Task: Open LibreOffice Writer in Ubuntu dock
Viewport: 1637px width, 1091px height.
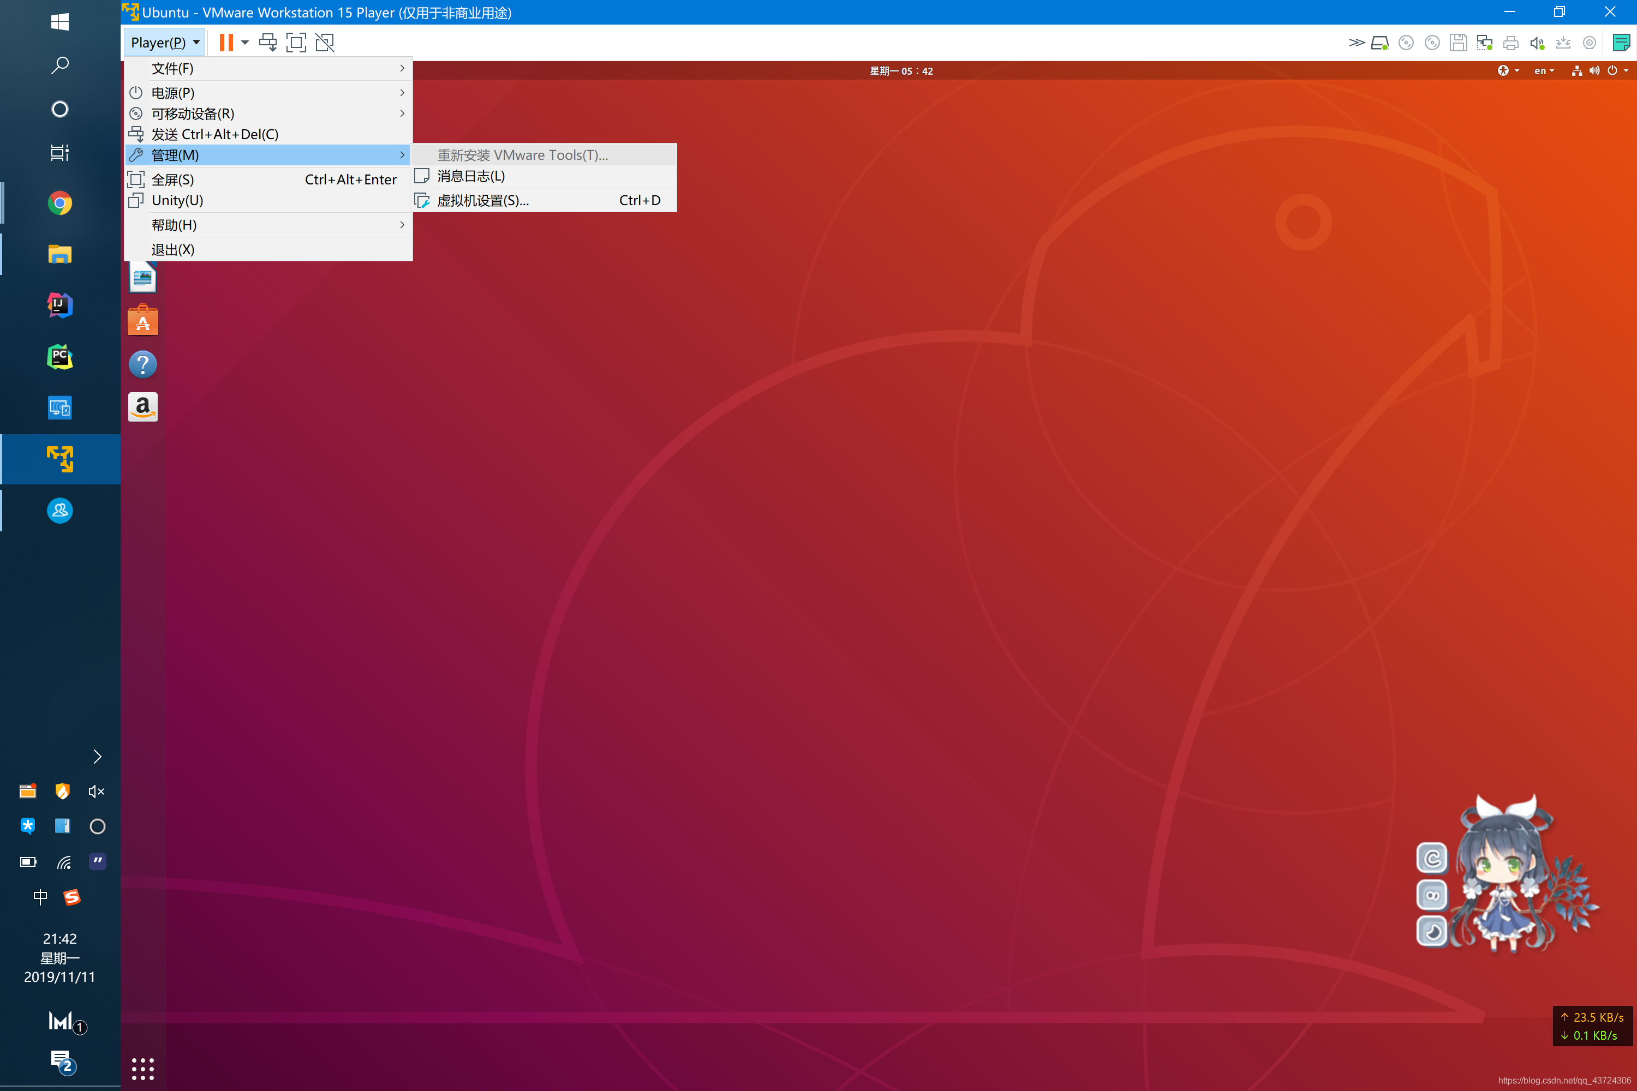Action: [142, 278]
